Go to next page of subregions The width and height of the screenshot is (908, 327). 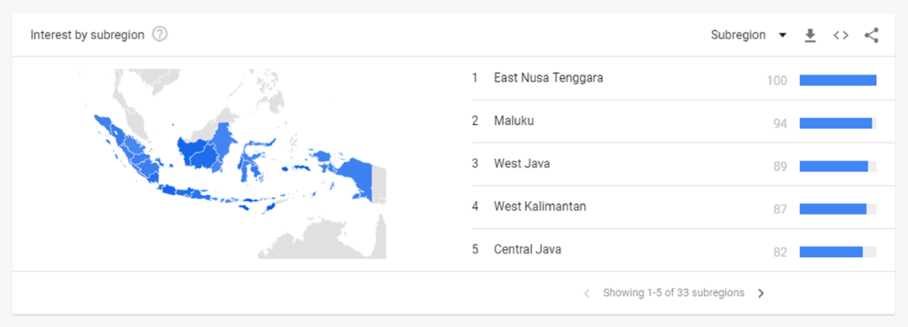click(x=761, y=293)
